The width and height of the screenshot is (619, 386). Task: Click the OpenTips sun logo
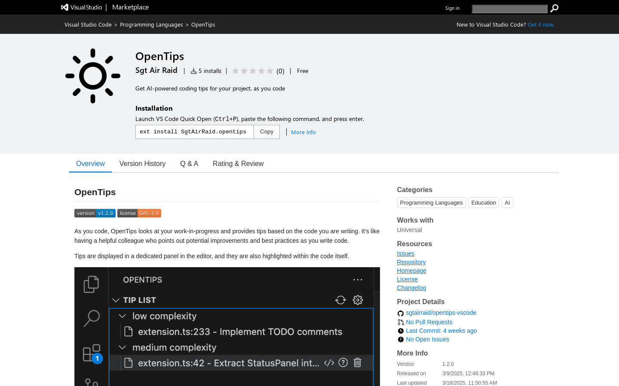point(93,76)
